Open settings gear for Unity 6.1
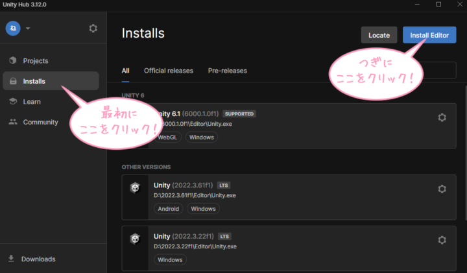This screenshot has height=273, width=467. tap(442, 117)
